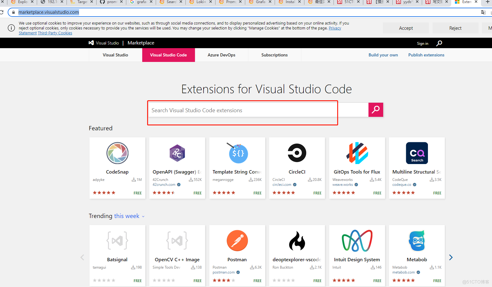Show next trending extensions with right arrow
This screenshot has height=287, width=492.
coord(451,257)
